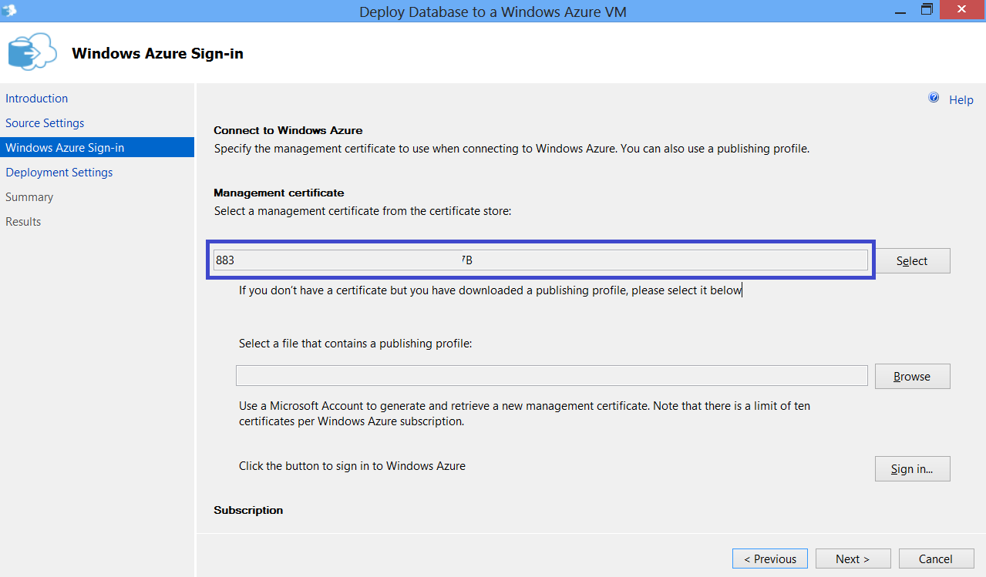Viewport: 986px width, 577px height.
Task: Click the Results step in the sidebar
Action: 23,222
